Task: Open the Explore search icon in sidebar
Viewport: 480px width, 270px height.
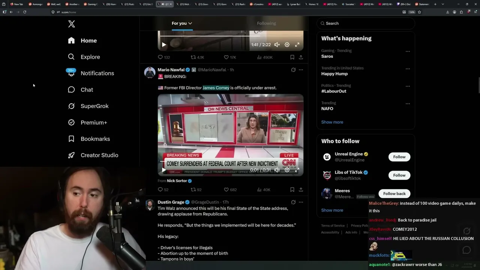Action: coord(71,57)
